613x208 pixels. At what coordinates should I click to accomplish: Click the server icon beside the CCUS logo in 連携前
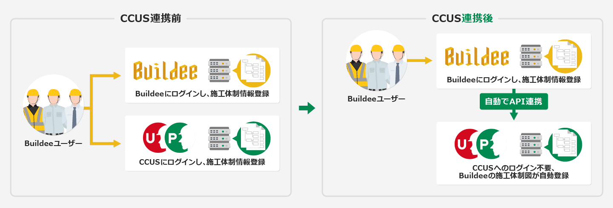point(218,138)
